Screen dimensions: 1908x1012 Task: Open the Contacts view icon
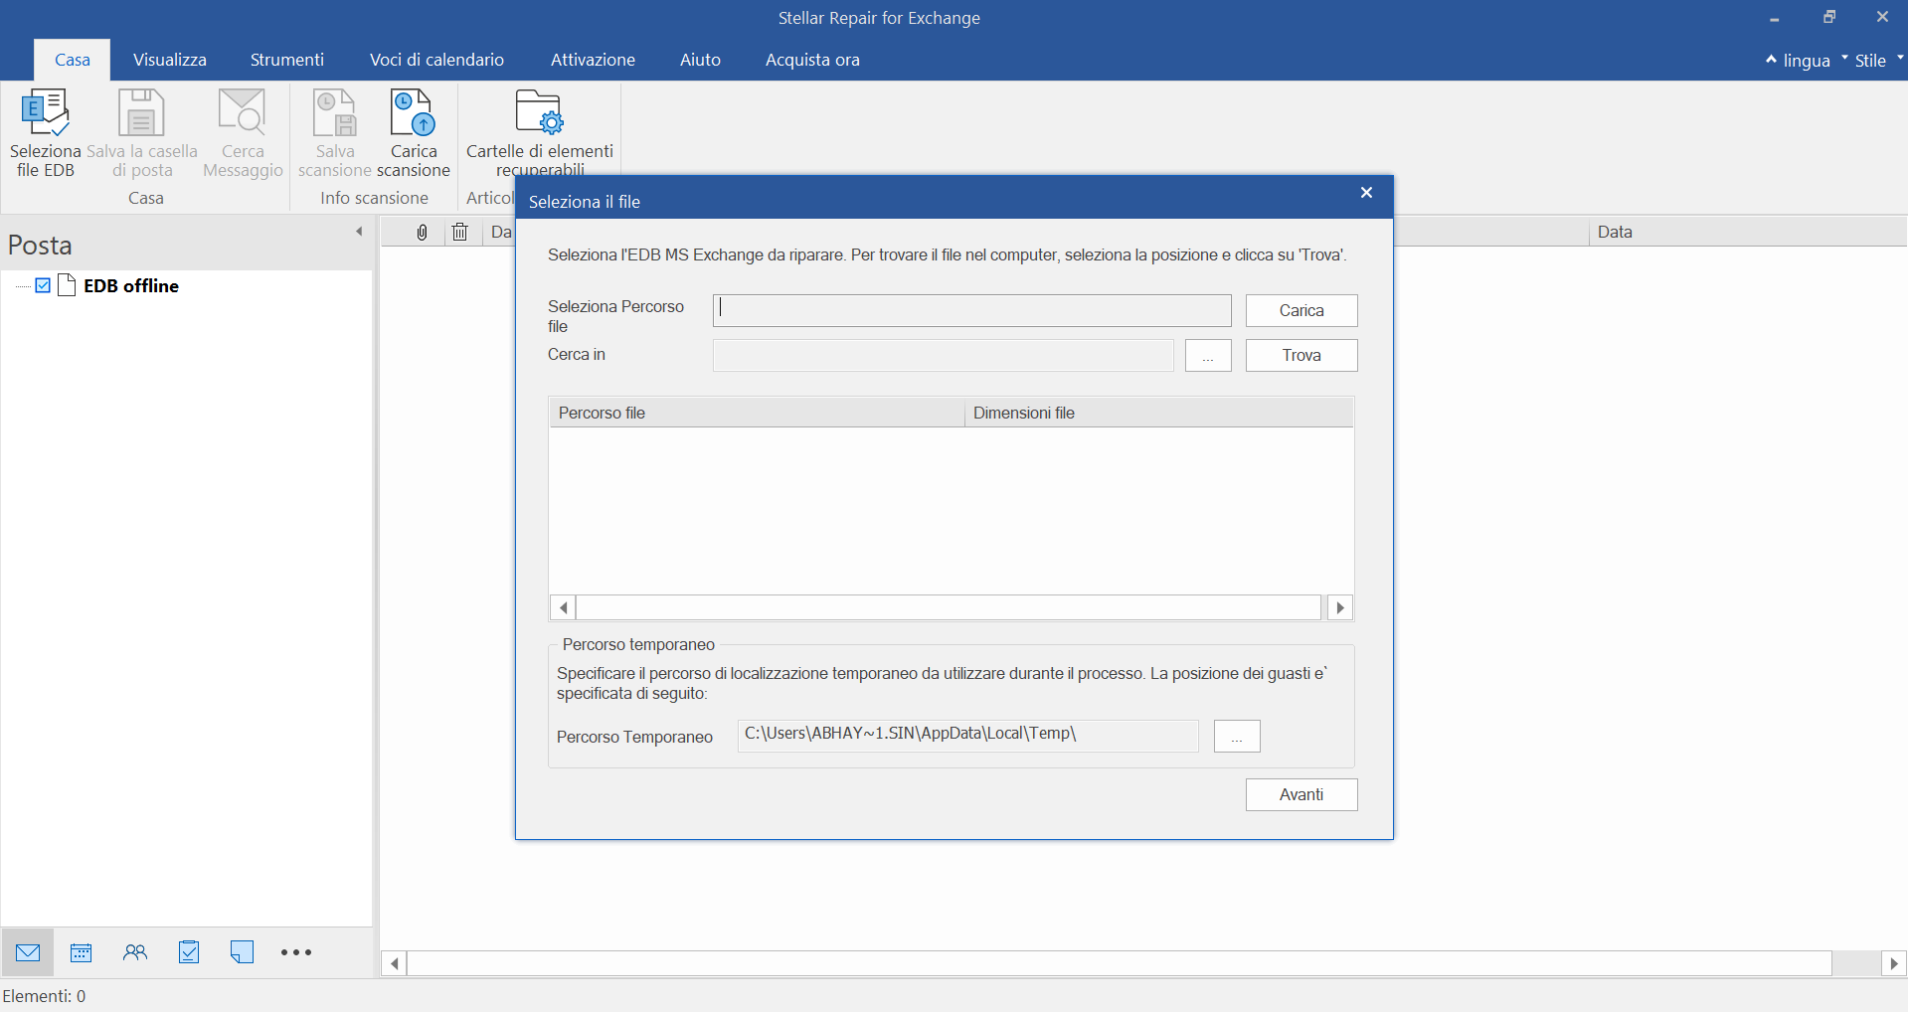click(x=135, y=952)
